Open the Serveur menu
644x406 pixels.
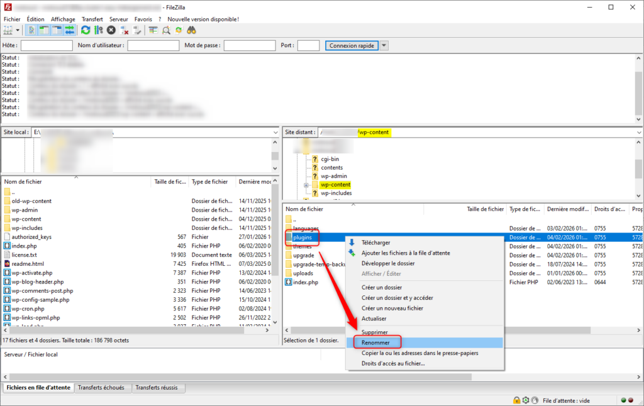(x=119, y=19)
